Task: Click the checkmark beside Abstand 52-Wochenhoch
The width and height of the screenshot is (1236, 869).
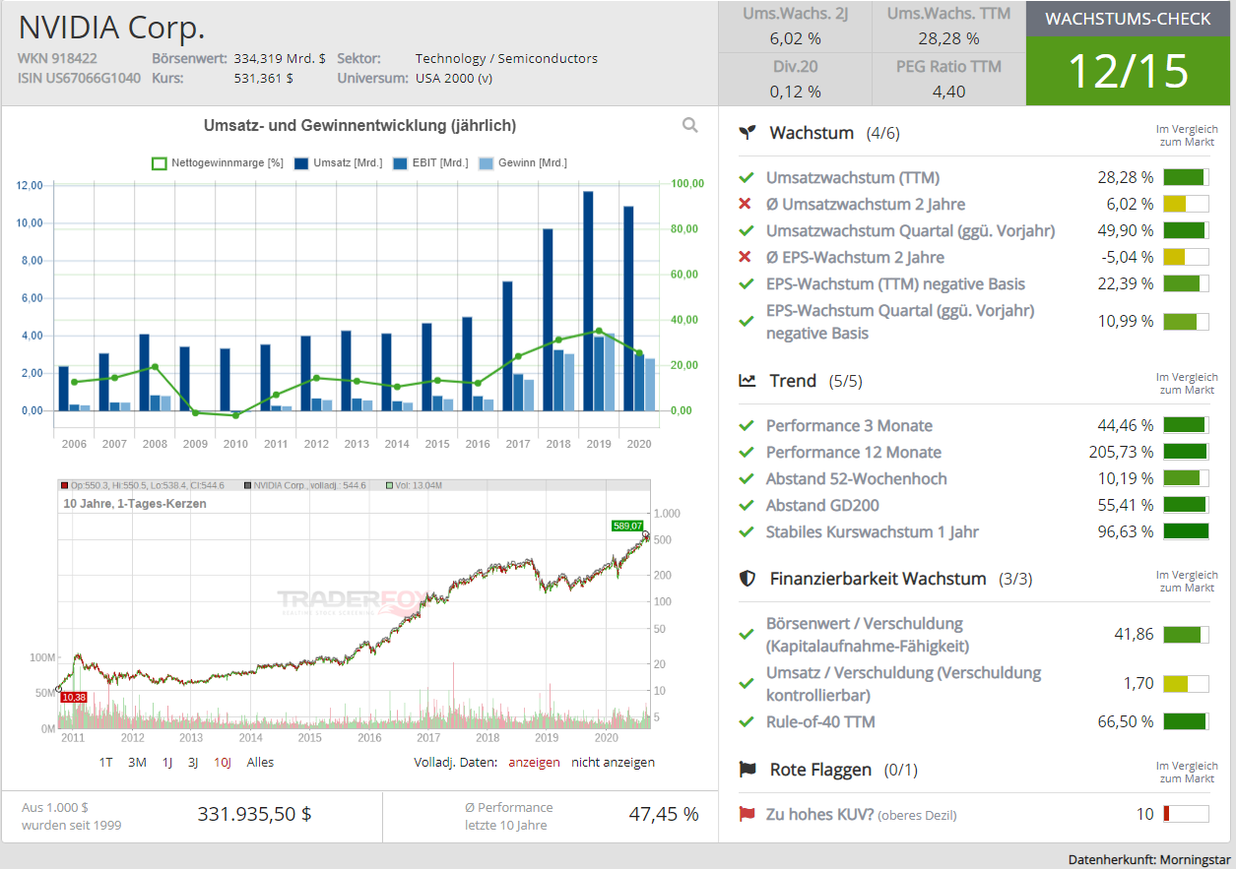Action: [x=746, y=478]
